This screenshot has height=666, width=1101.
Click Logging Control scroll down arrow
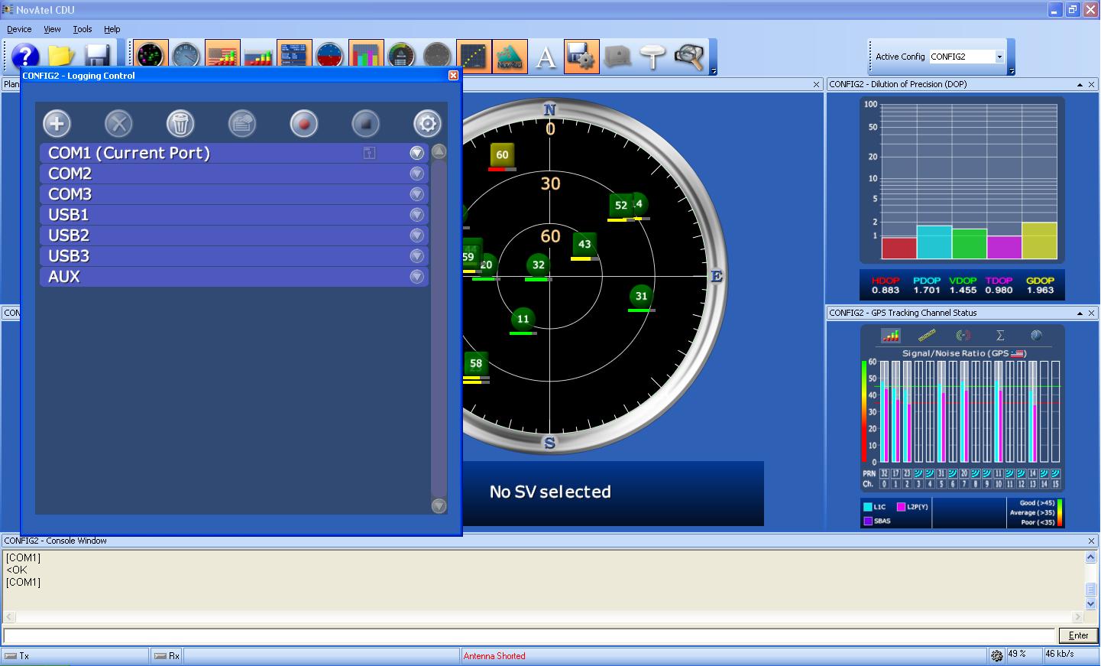(439, 505)
